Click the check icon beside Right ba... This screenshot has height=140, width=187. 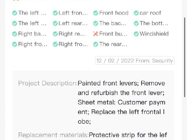tap(15, 34)
